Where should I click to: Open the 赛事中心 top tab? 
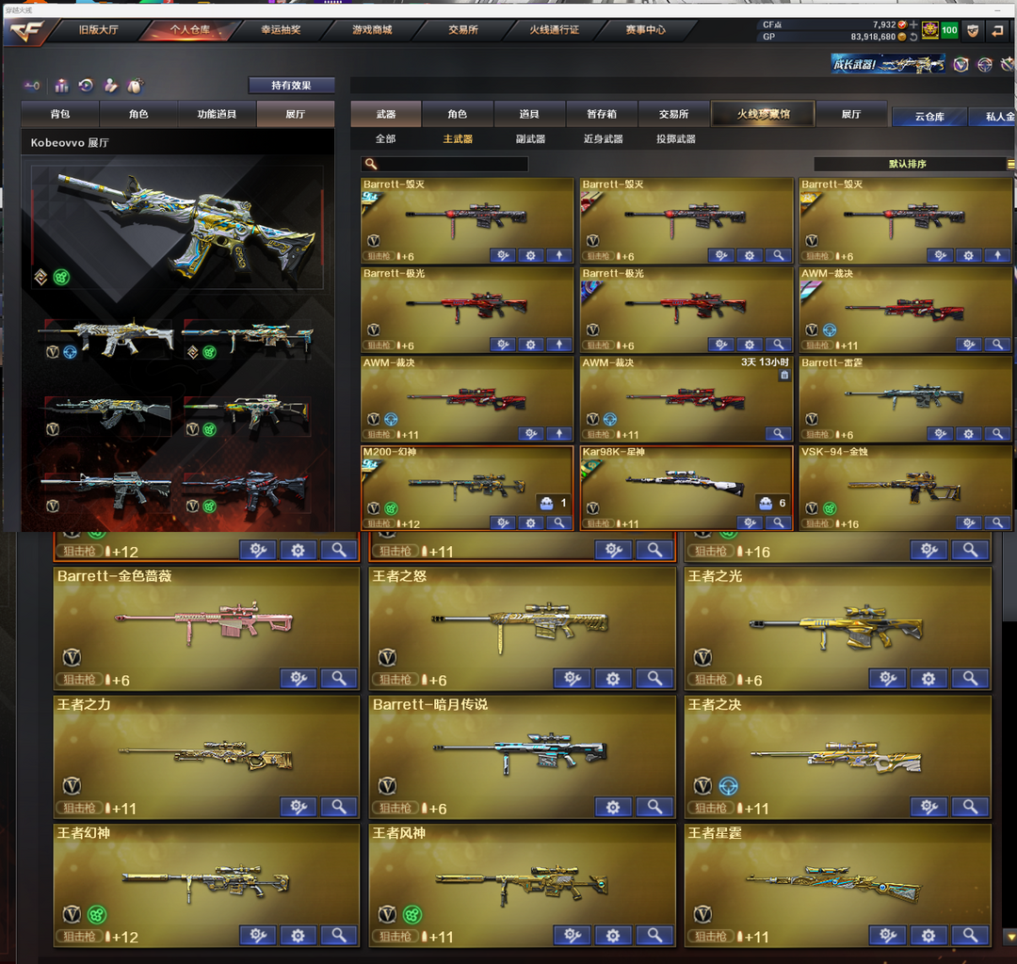(645, 30)
